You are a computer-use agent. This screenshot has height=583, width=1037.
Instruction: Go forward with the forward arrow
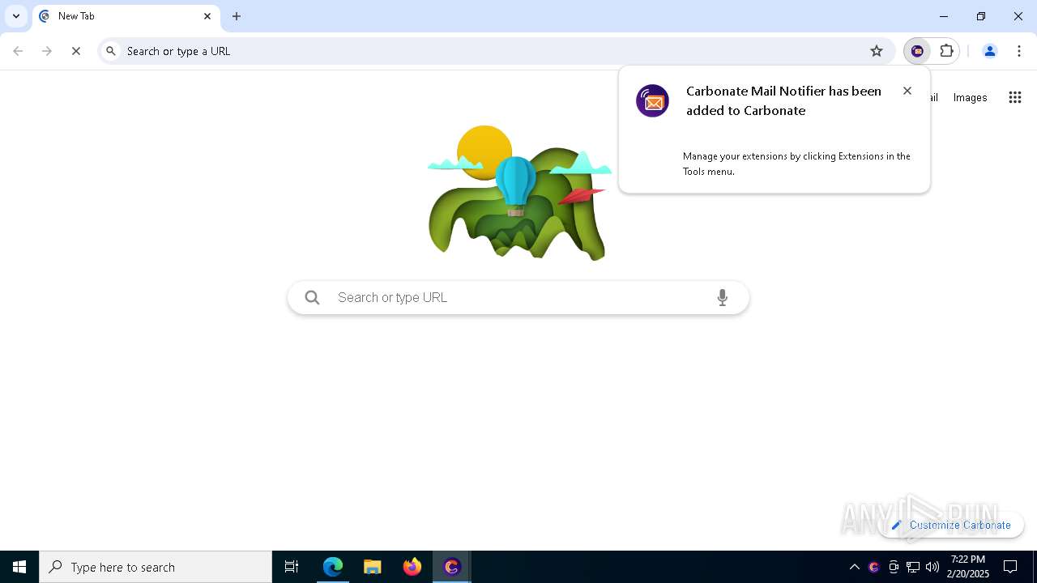(x=47, y=51)
